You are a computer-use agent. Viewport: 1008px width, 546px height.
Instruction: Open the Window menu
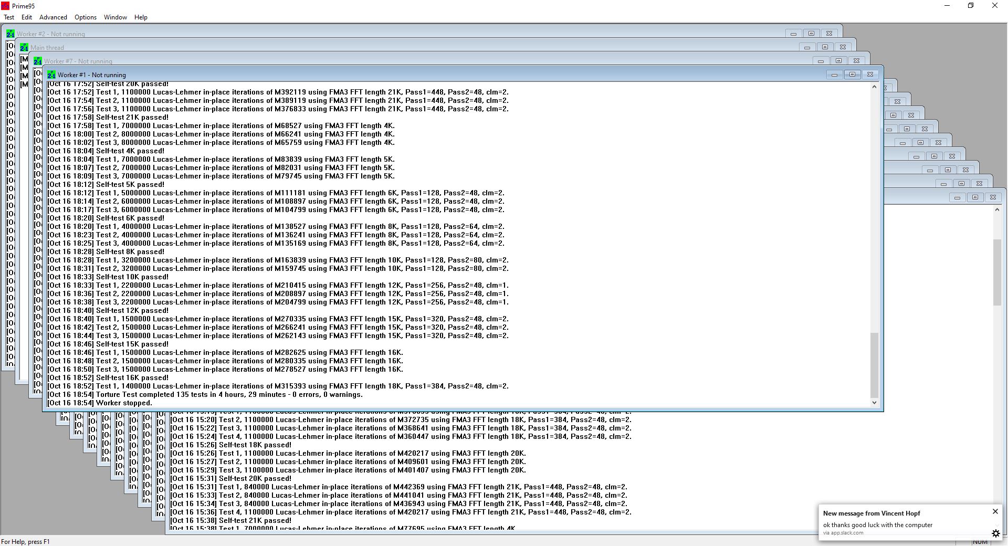[115, 17]
